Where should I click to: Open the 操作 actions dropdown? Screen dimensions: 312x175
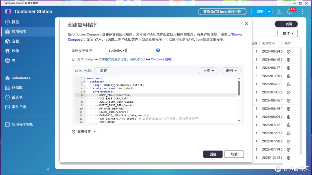(x=287, y=33)
